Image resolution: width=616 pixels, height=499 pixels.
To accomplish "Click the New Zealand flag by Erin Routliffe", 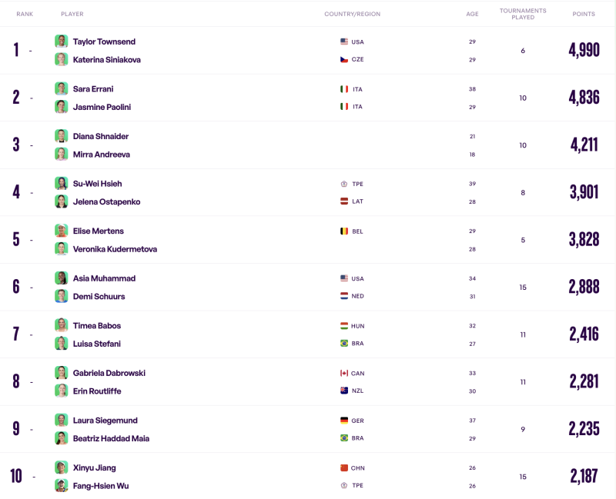I will pyautogui.click(x=344, y=391).
